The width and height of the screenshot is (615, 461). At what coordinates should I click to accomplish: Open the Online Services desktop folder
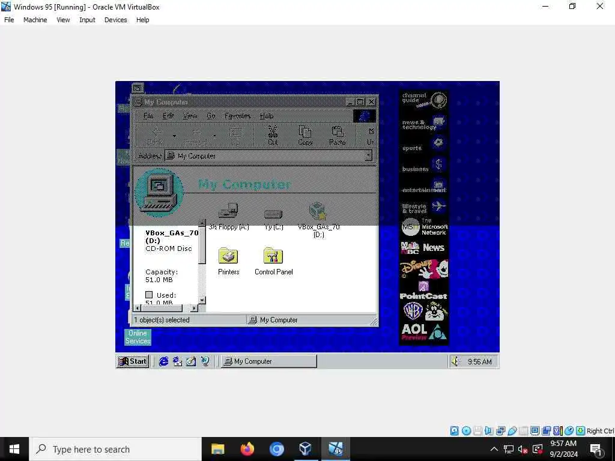(x=138, y=337)
